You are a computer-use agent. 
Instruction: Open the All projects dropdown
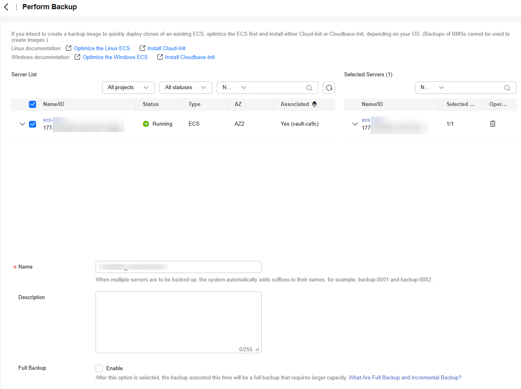pos(128,88)
